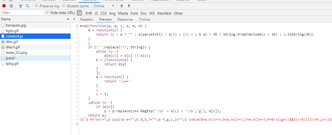This screenshot has width=332, height=135.
Task: Filter requests by CSS
Action: 103,13
